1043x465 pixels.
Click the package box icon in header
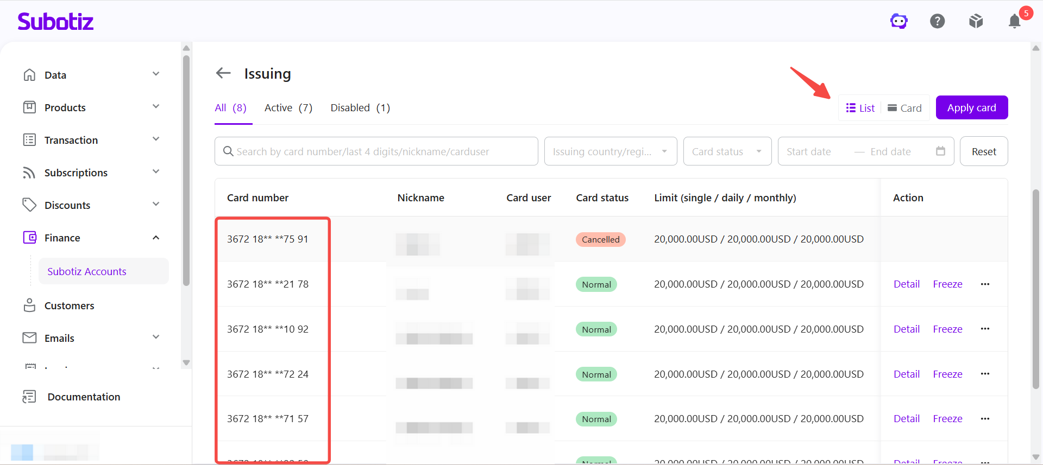coord(976,21)
